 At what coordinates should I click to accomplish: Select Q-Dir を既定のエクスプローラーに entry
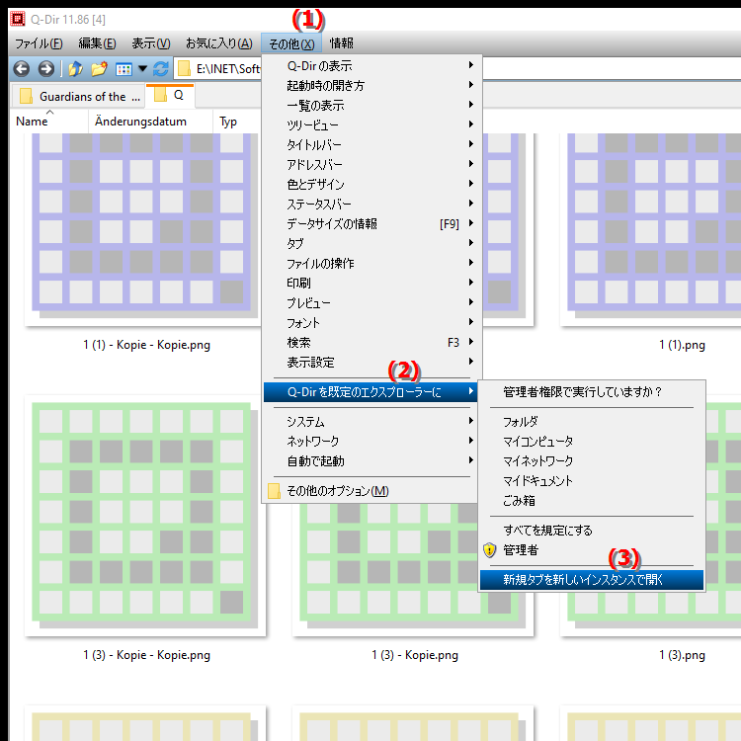tap(370, 392)
